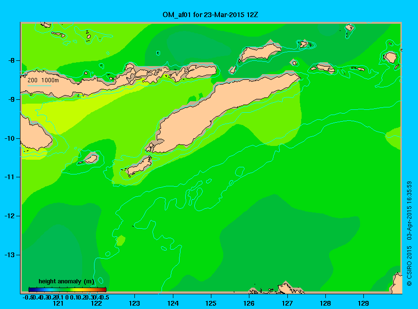This screenshot has height=309, width=418.
Task: Click the contour legend sample line under '200 1000m'
Action: coord(39,86)
